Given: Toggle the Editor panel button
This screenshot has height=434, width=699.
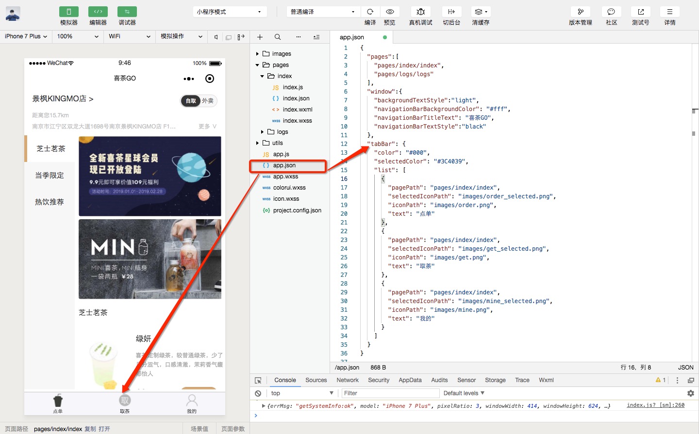Looking at the screenshot, I should point(98,12).
